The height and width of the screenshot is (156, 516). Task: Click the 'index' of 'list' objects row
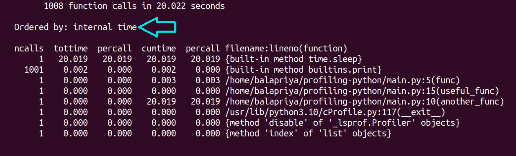point(203,133)
